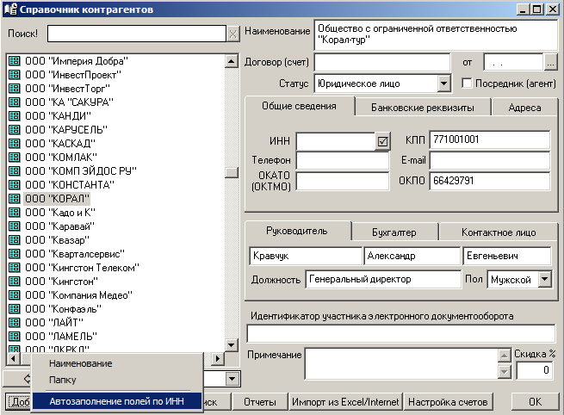Enable the Посредник (агент) checkbox
This screenshot has height=415, width=564.
468,84
